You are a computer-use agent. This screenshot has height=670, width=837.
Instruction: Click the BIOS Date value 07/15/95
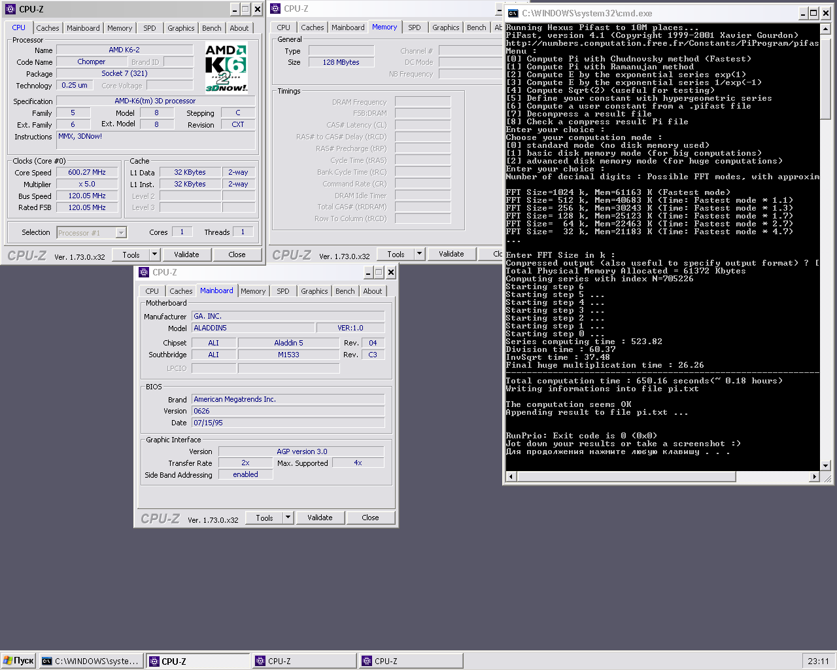pyautogui.click(x=288, y=423)
